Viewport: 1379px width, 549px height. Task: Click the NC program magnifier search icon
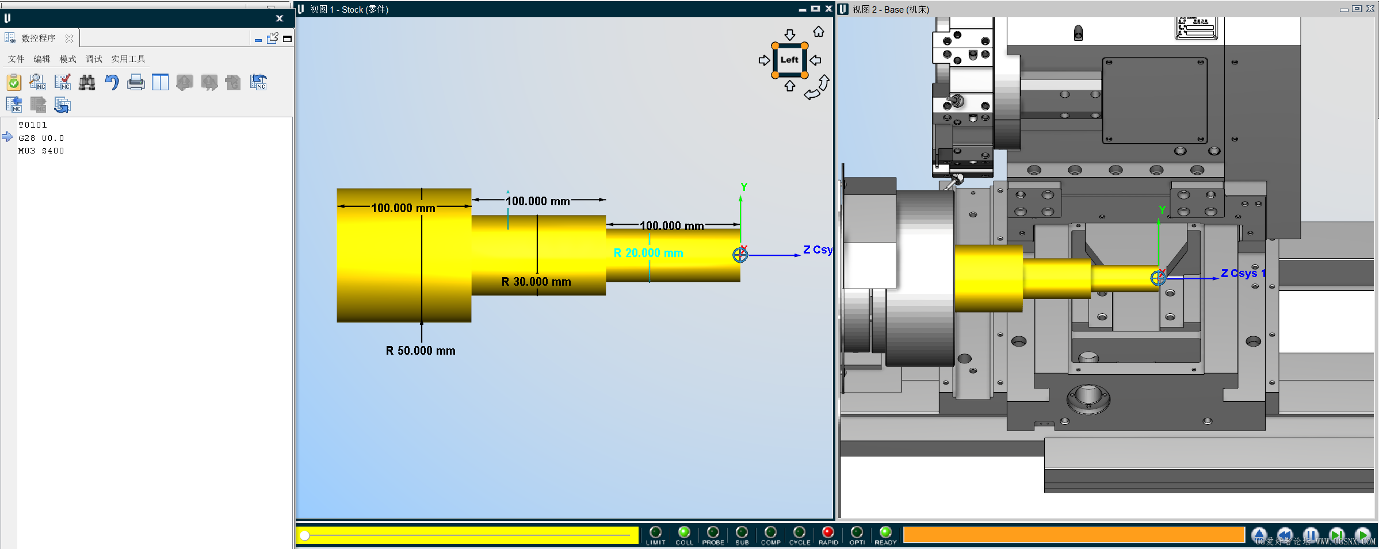[x=38, y=83]
